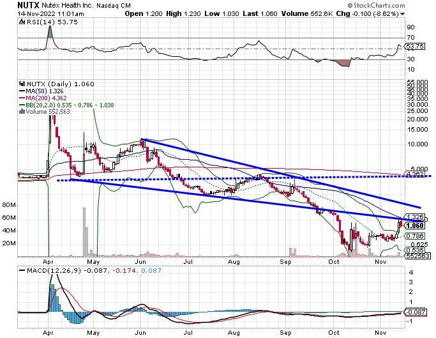
Task: Click the Jun label under the price panel
Action: pyautogui.click(x=140, y=262)
